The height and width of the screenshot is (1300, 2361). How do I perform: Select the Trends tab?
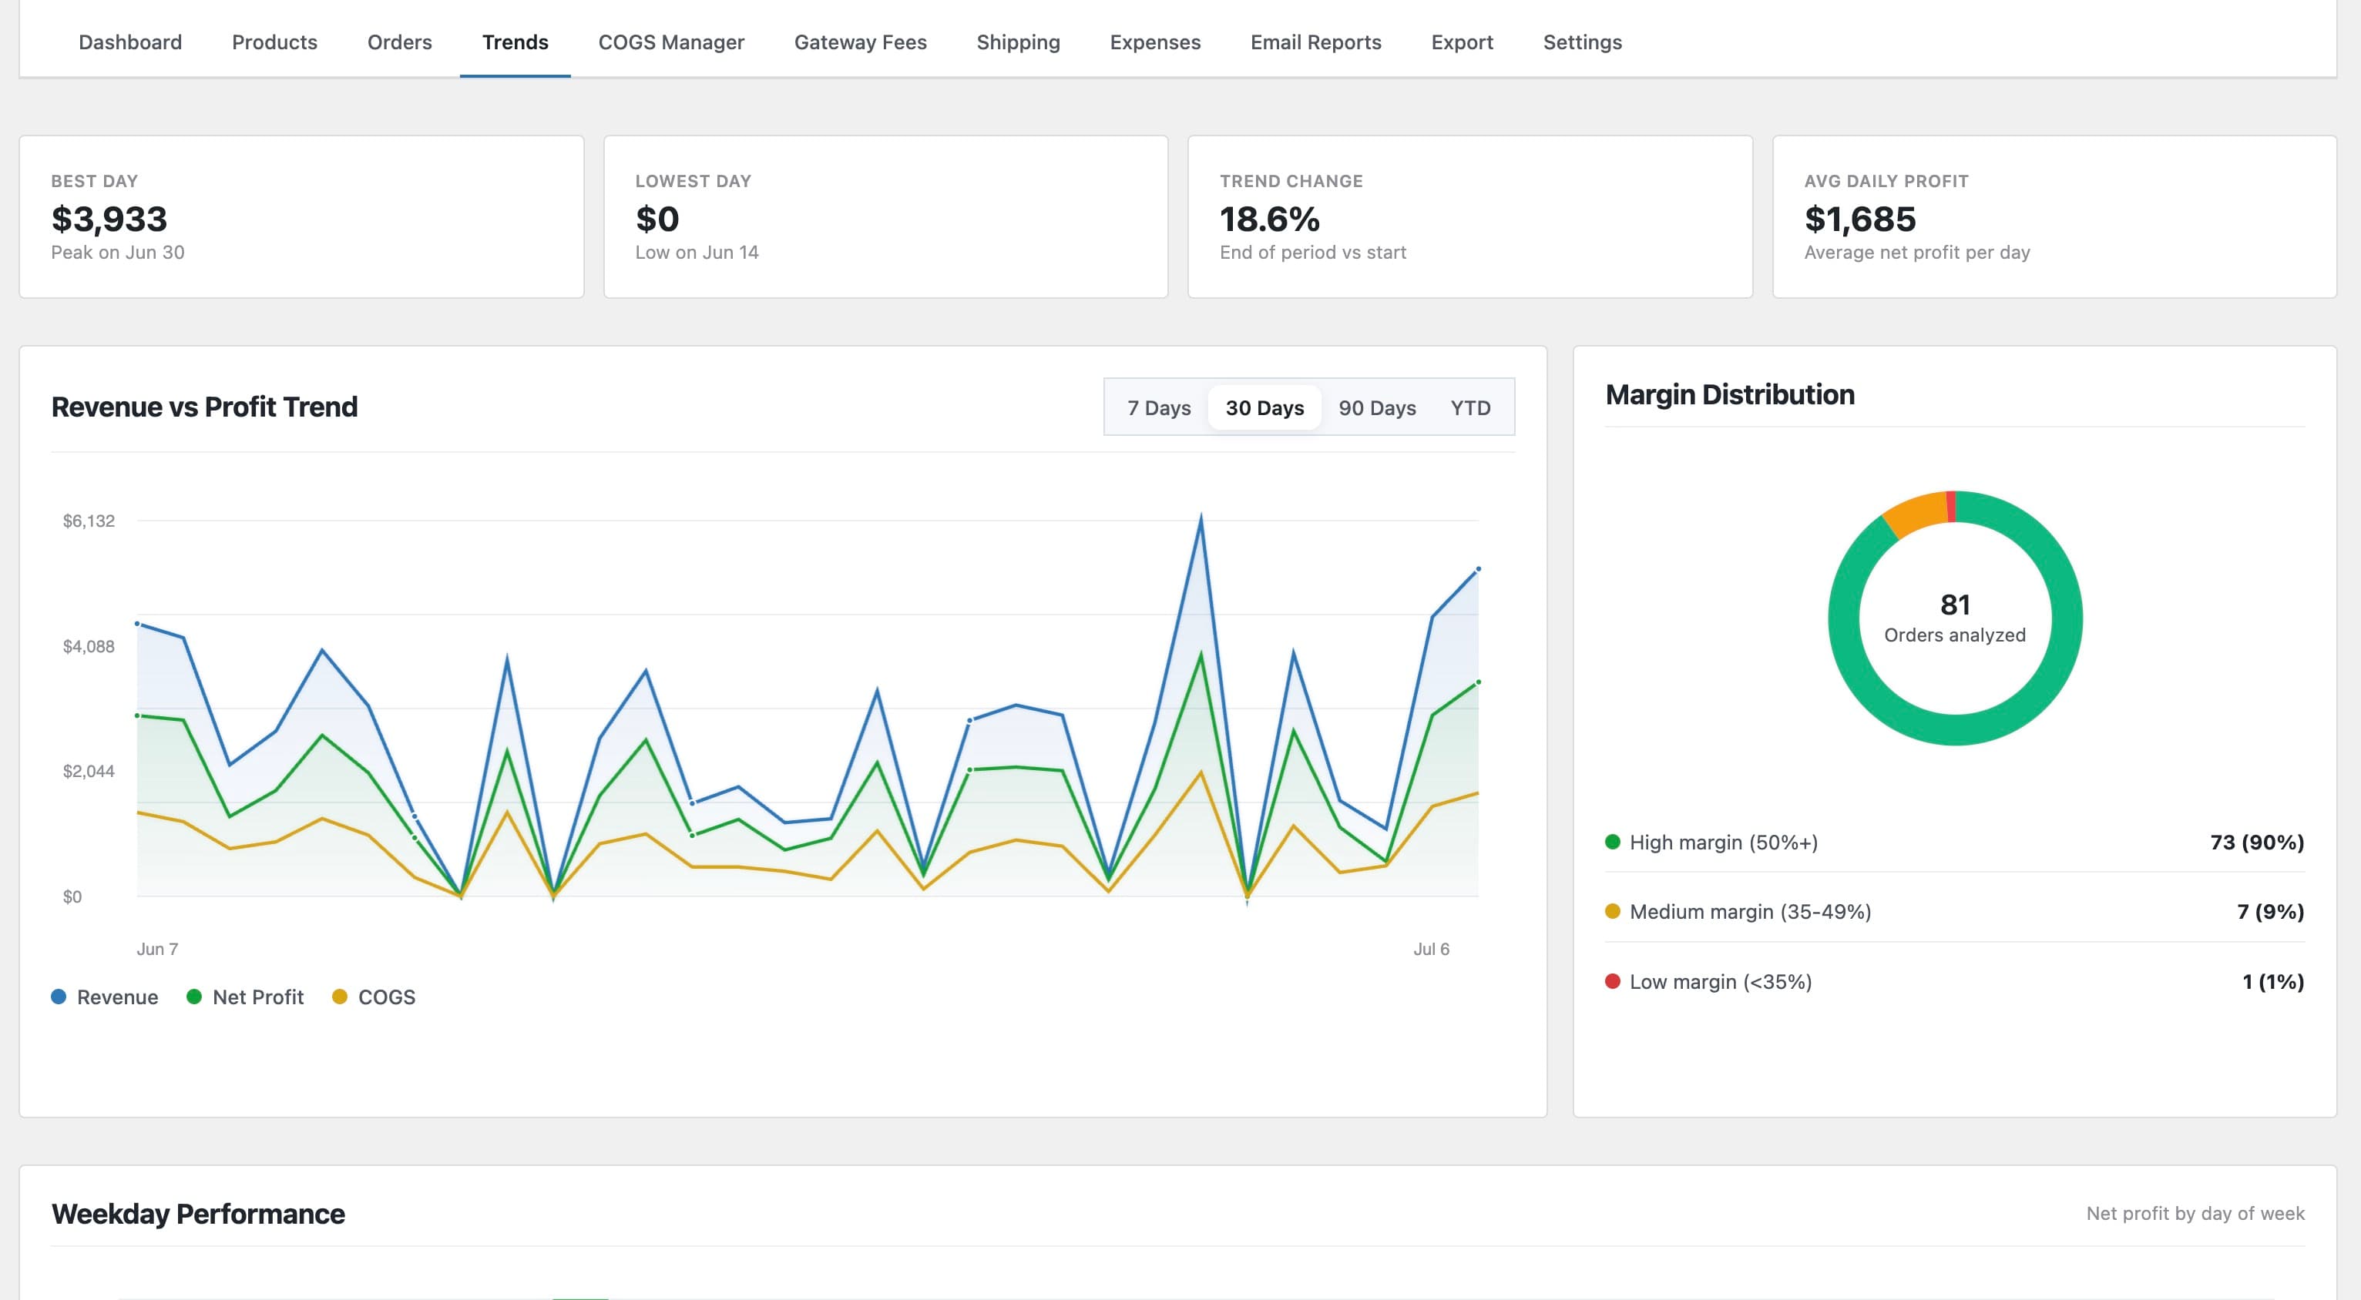pos(515,42)
